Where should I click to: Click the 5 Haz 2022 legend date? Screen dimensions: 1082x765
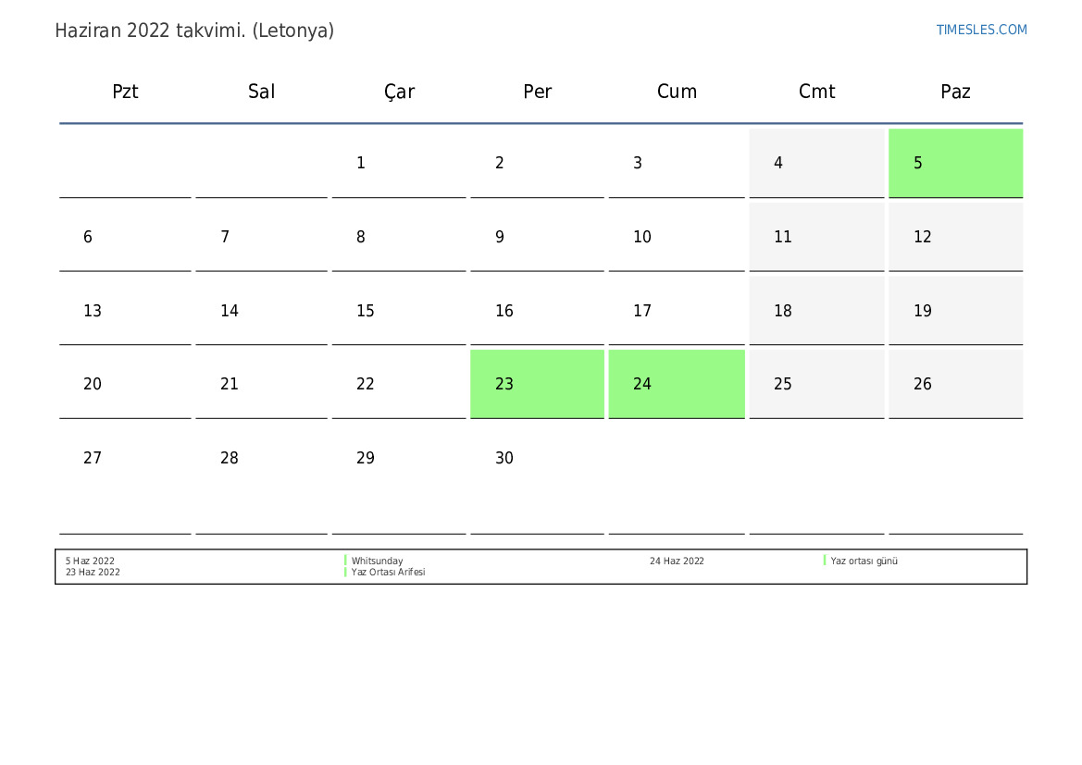(x=90, y=561)
